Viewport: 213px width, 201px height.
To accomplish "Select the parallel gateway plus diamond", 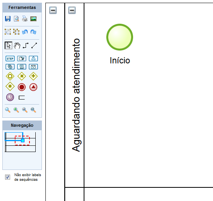I will [x=33, y=76].
